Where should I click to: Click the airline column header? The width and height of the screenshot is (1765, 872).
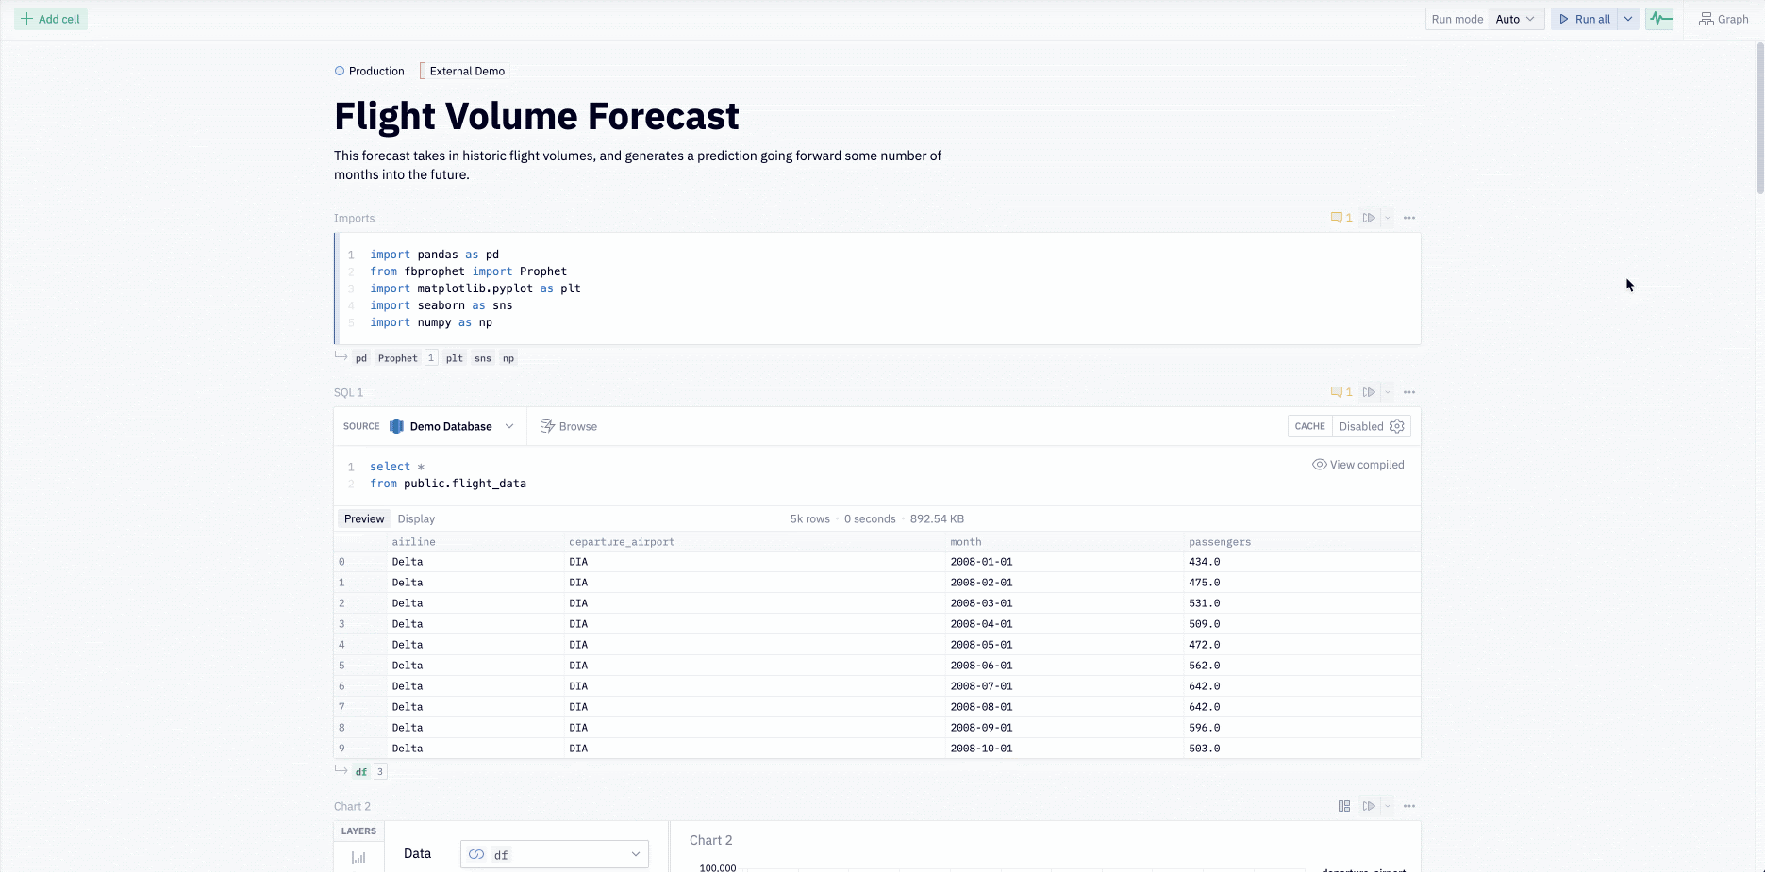tap(475, 542)
